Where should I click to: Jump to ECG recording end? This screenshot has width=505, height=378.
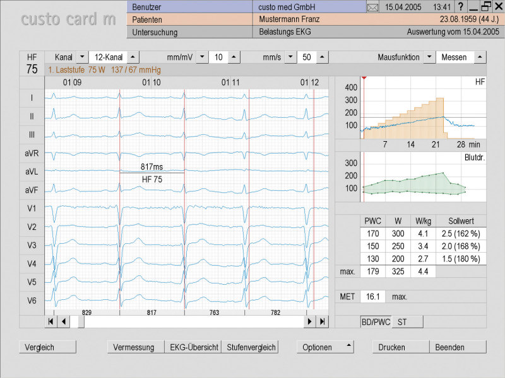coord(322,321)
